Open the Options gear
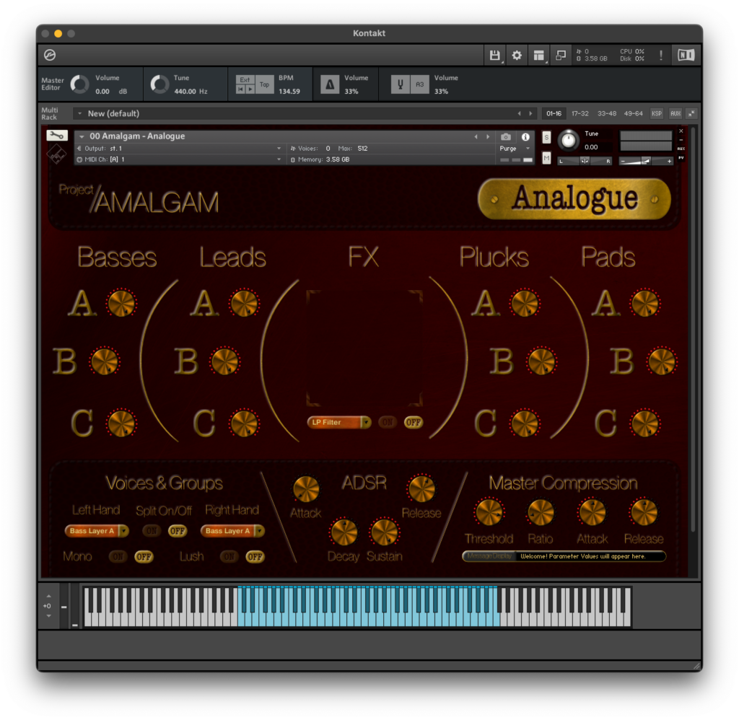The height and width of the screenshot is (720, 739). pyautogui.click(x=517, y=55)
